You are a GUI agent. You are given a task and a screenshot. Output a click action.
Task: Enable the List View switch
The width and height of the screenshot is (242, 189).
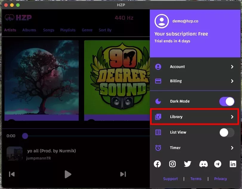(227, 132)
